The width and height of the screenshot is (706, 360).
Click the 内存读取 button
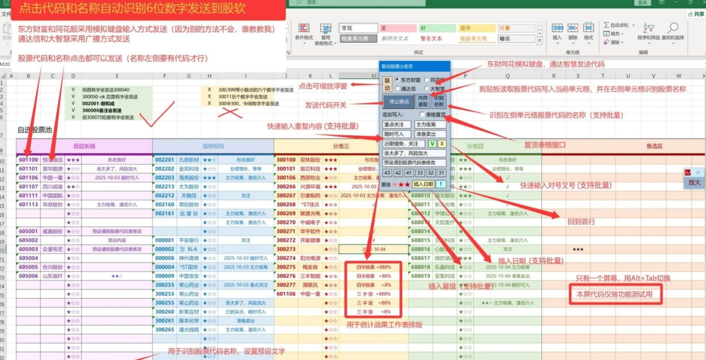pos(423,101)
